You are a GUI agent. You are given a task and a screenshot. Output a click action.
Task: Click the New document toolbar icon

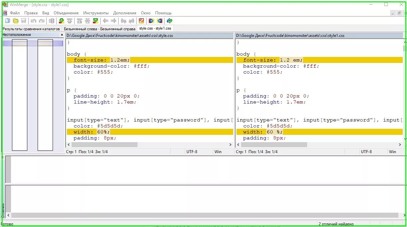pos(7,21)
